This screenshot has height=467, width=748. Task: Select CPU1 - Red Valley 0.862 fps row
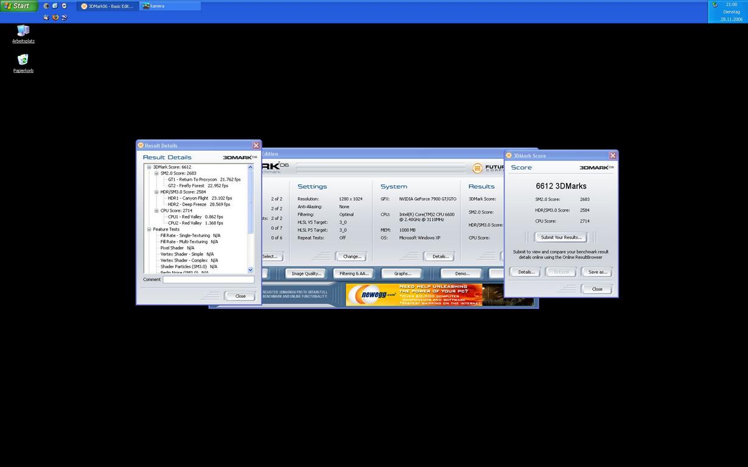click(195, 216)
